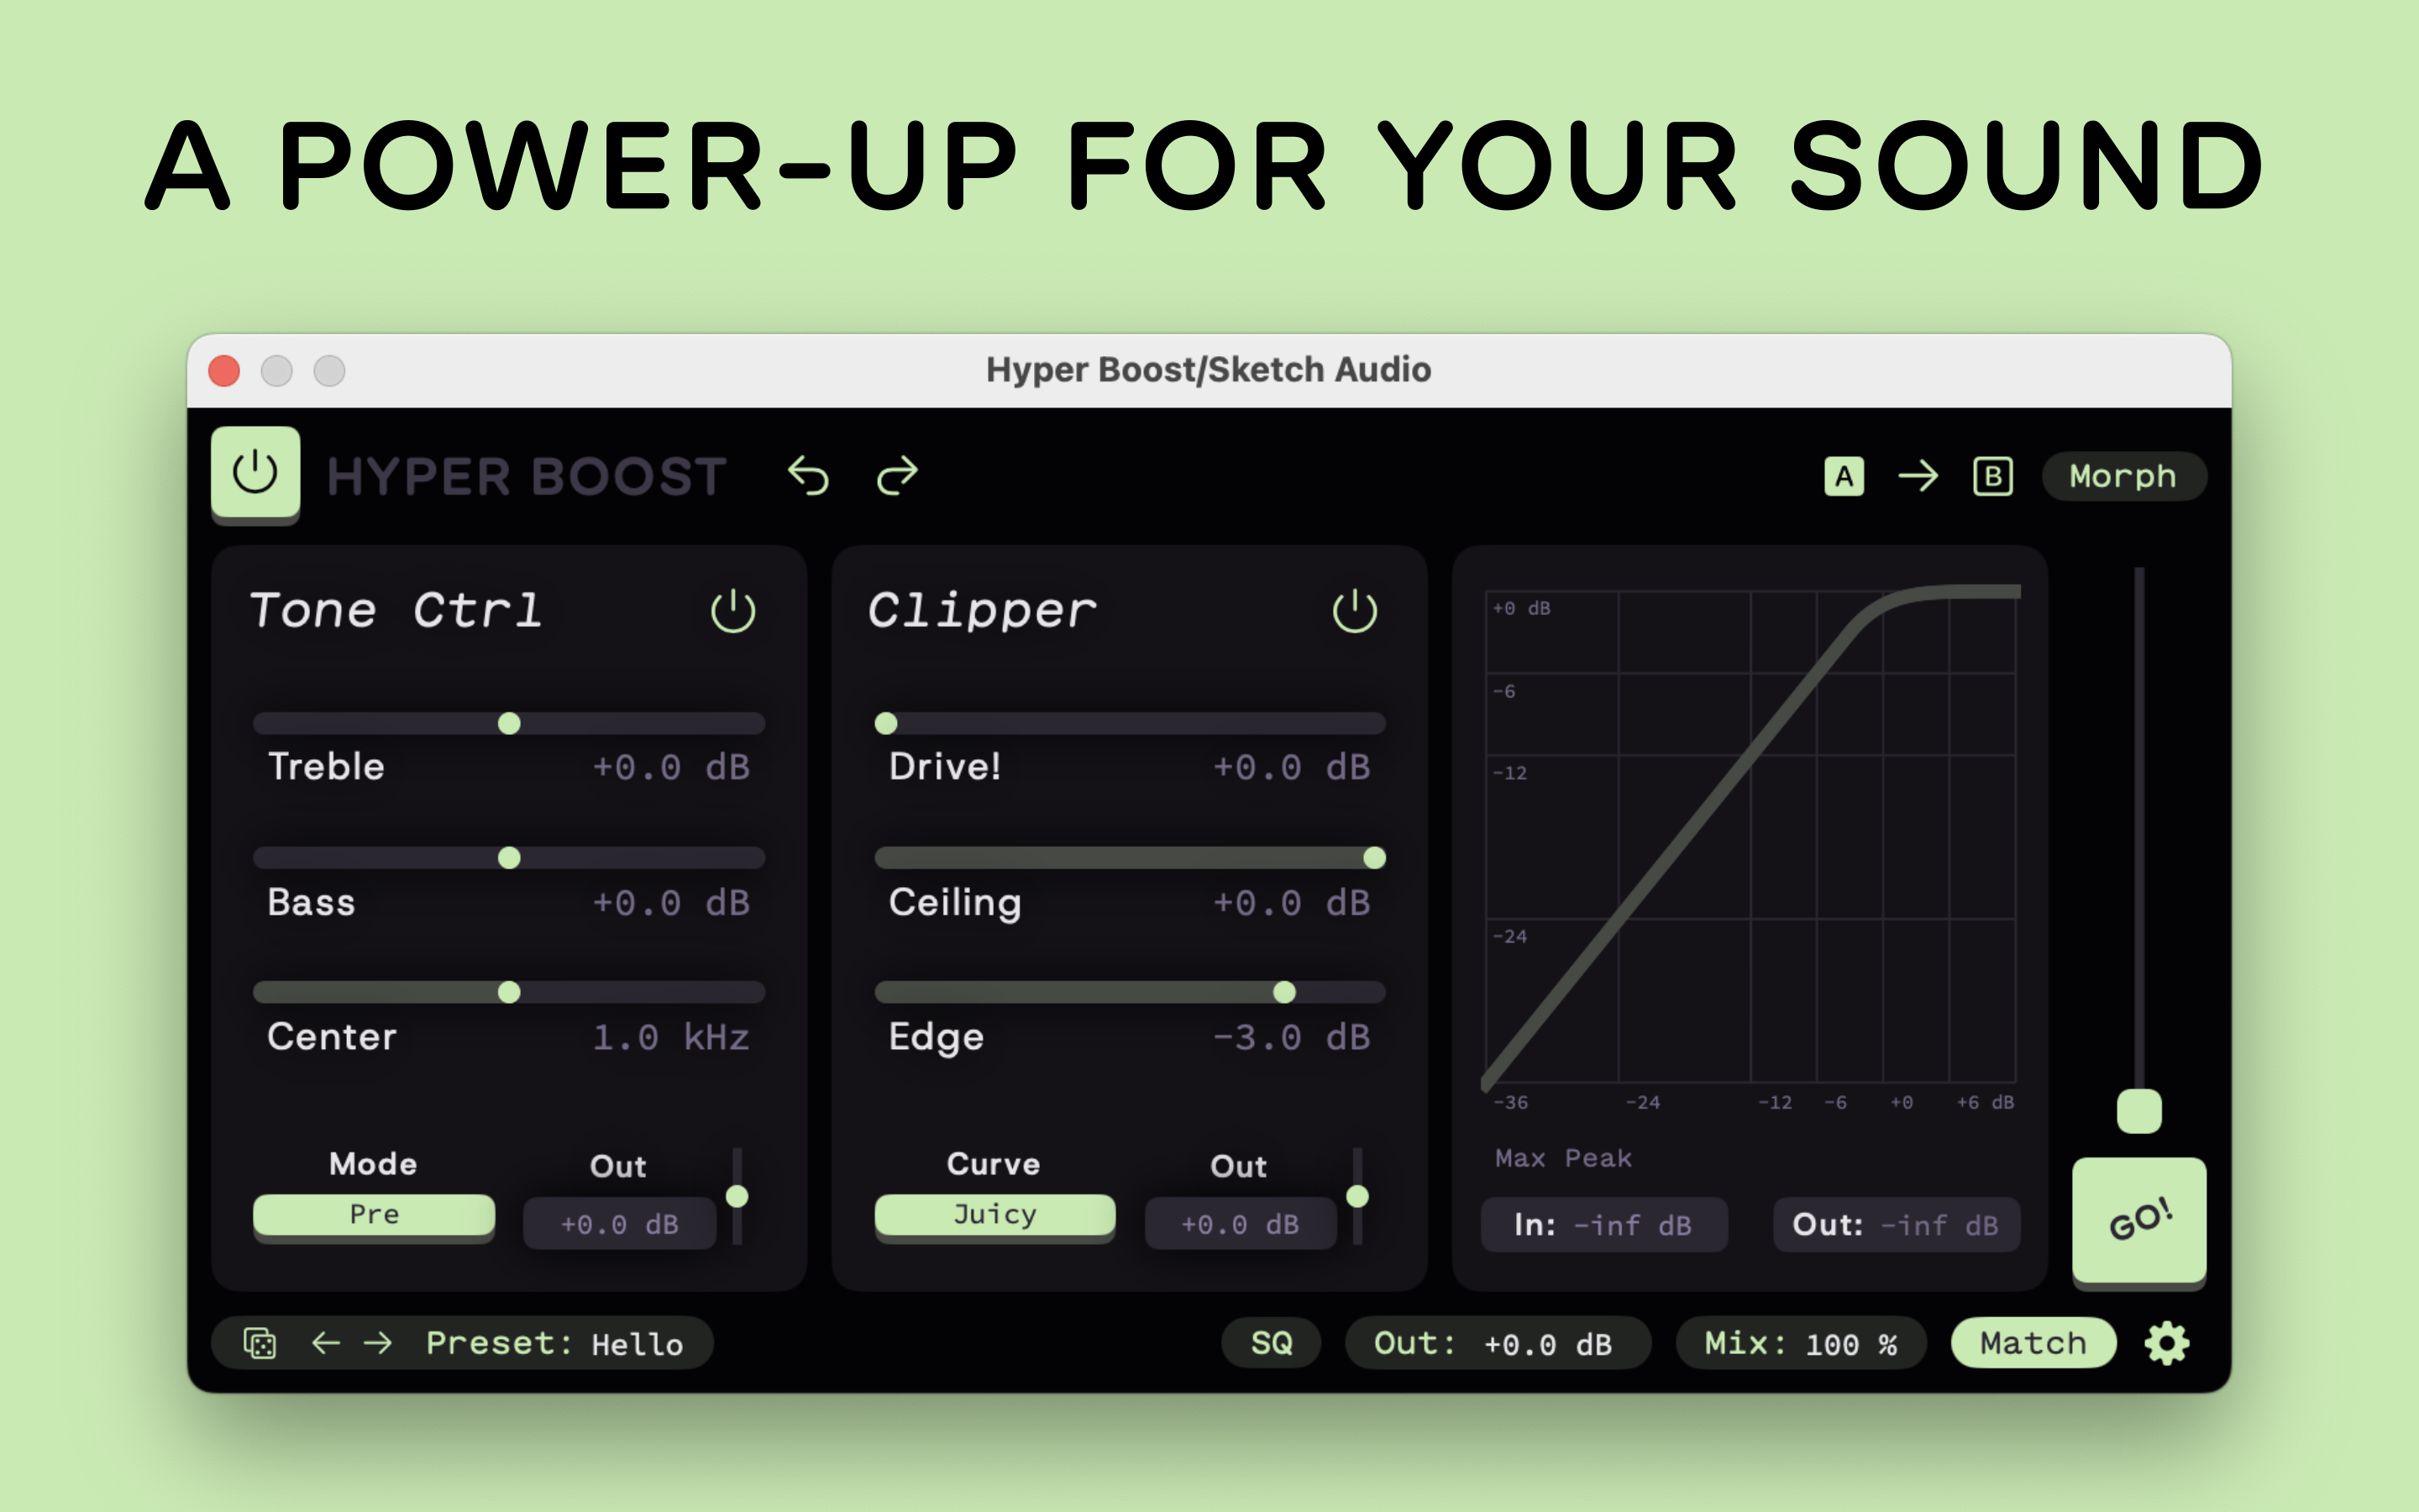Open settings with gear icon
2419x1512 pixels.
pyautogui.click(x=2167, y=1343)
